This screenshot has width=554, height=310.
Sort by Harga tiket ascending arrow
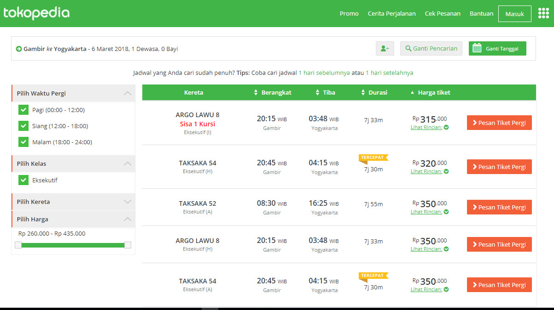pyautogui.click(x=412, y=93)
